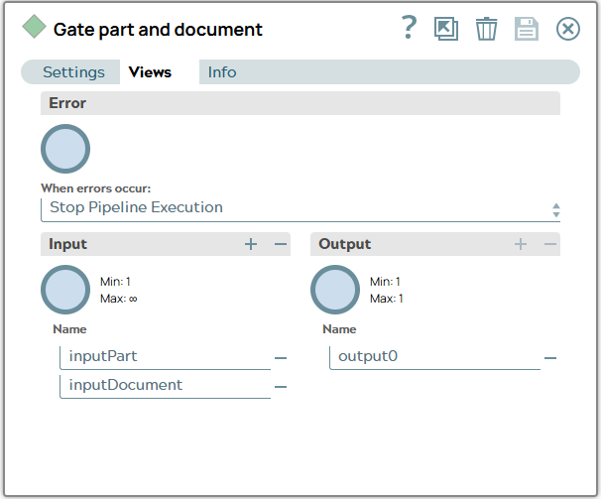Close the Gate part and document dialog
The width and height of the screenshot is (601, 499).
[x=568, y=29]
